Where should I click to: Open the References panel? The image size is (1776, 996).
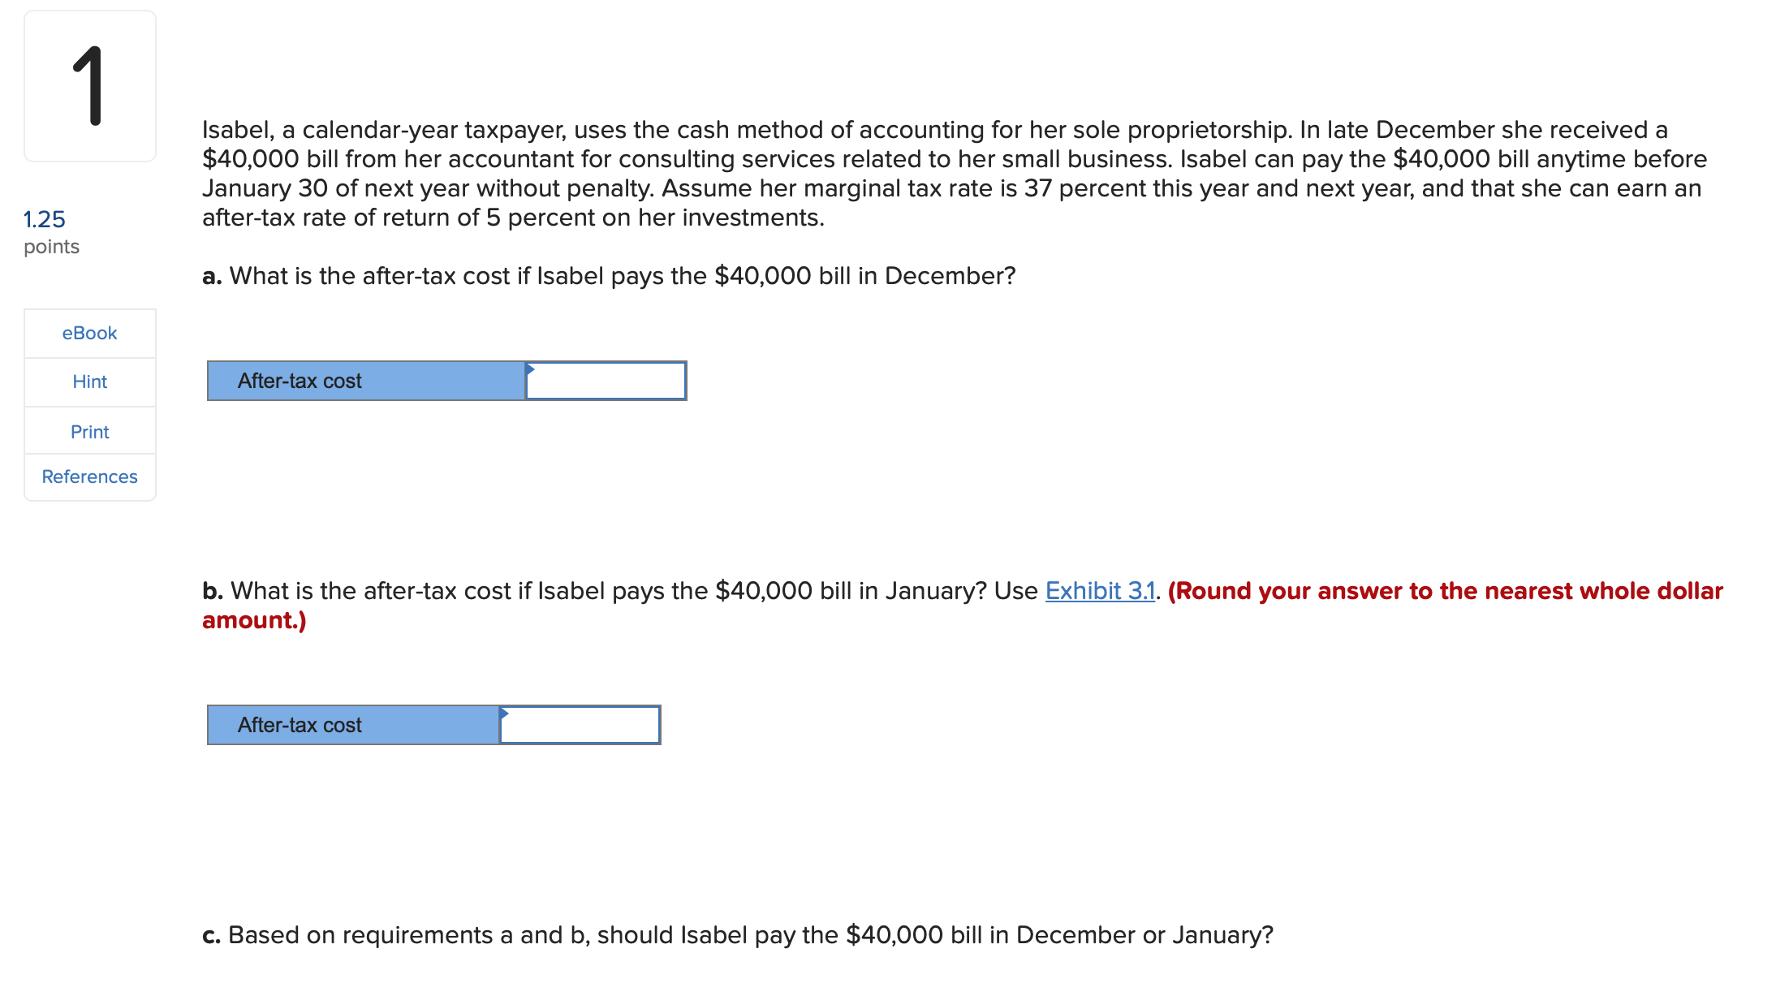tap(89, 476)
